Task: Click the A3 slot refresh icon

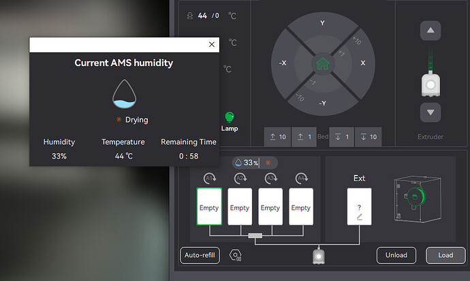Action: pos(270,178)
